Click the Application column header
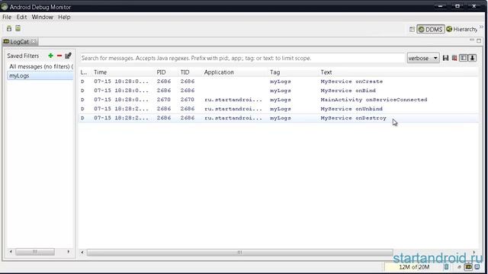 click(x=219, y=72)
